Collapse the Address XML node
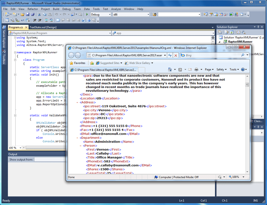 [77, 102]
